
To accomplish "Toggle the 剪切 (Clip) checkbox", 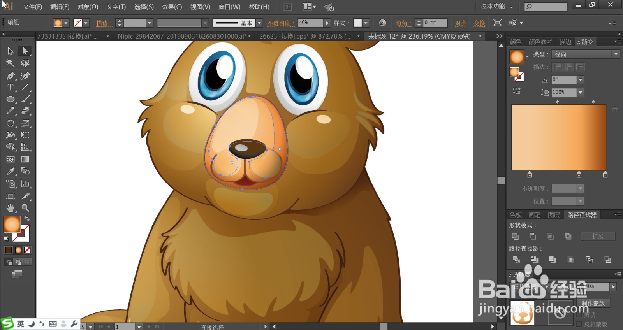I will tap(579, 314).
